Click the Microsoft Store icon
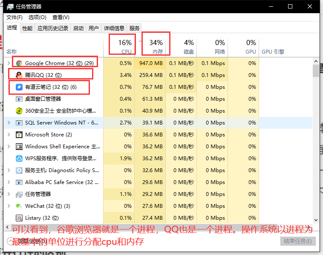Image resolution: width=323 pixels, height=255 pixels. [x=19, y=135]
